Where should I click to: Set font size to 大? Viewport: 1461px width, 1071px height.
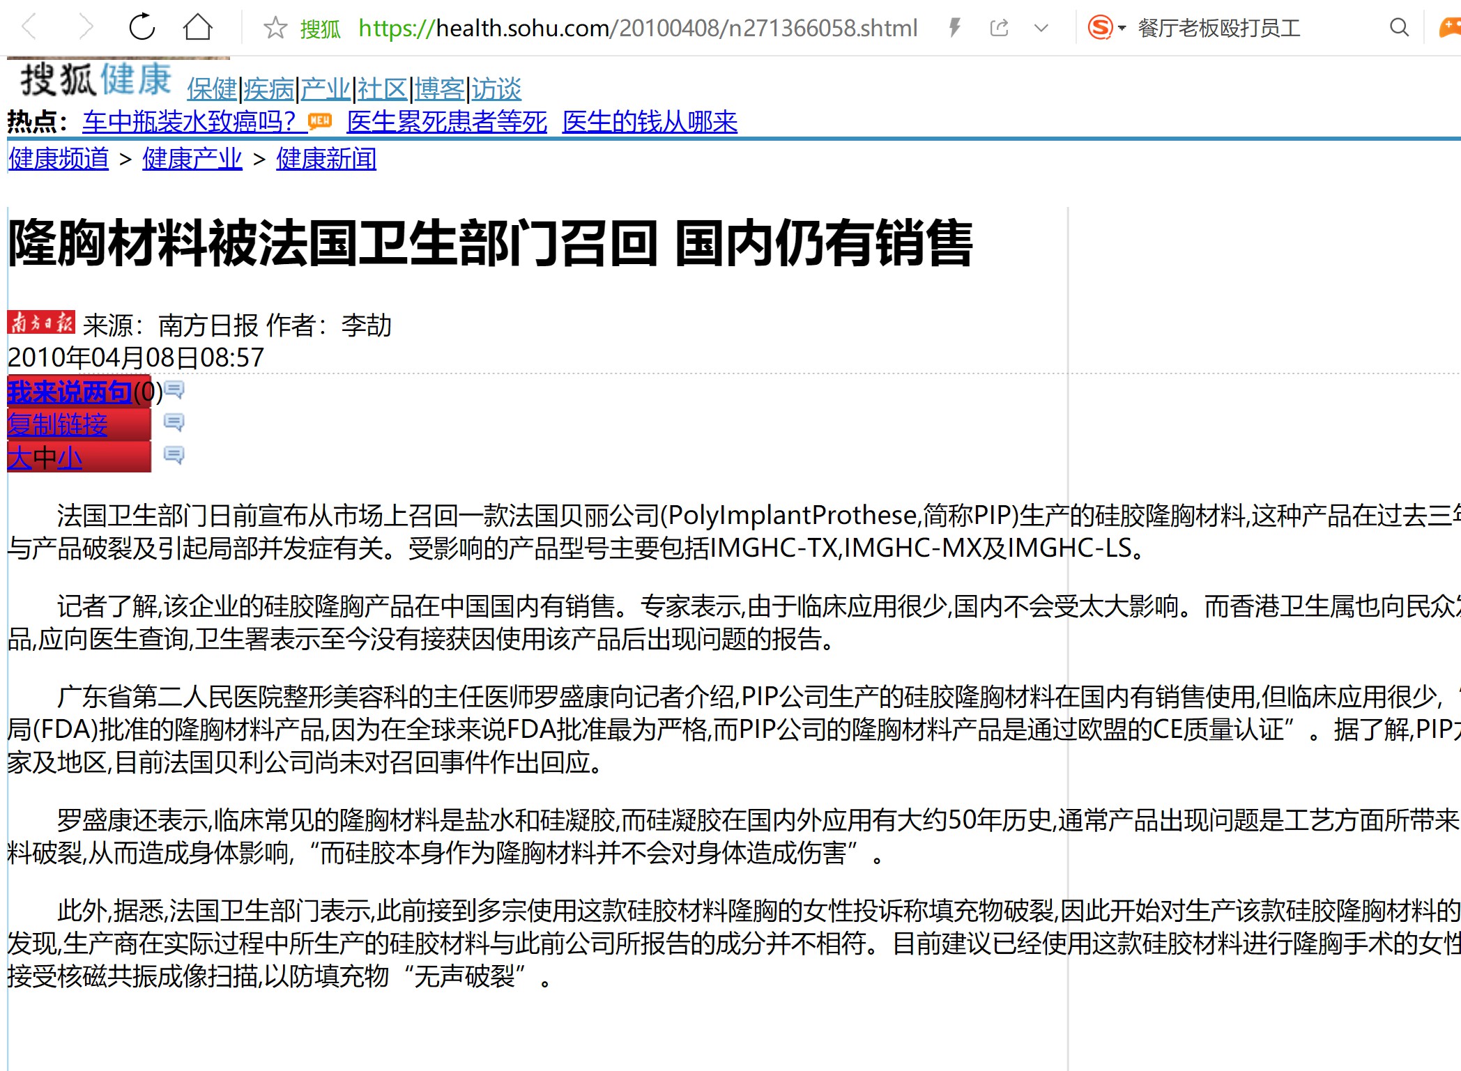pyautogui.click(x=20, y=458)
